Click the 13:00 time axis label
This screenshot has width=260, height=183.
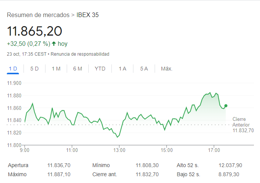[x=119, y=150]
